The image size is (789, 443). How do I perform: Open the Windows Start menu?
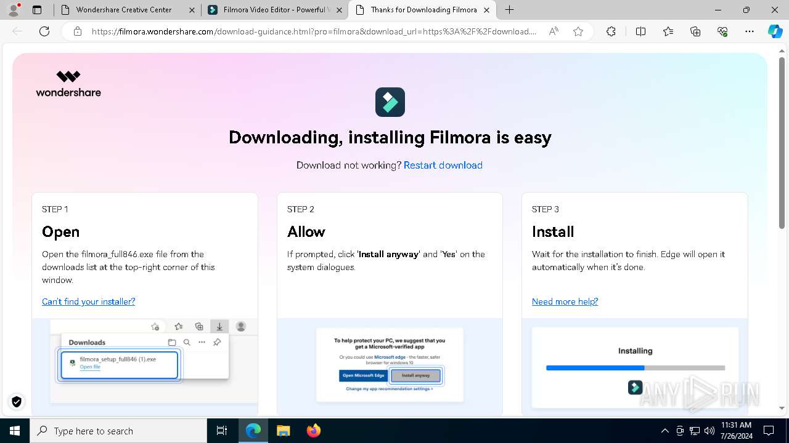click(15, 431)
